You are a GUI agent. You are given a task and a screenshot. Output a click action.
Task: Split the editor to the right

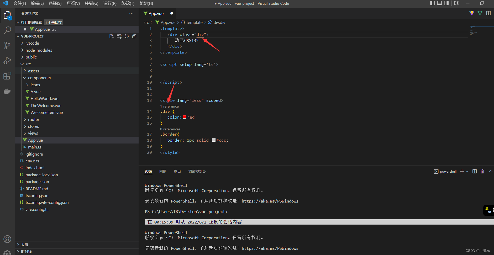coord(488,13)
